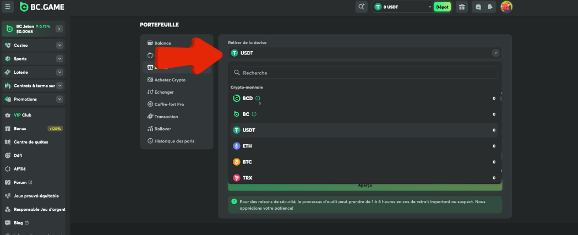Open the chat icon in header
Screen dimensions: 578x235
pyautogui.click(x=478, y=7)
